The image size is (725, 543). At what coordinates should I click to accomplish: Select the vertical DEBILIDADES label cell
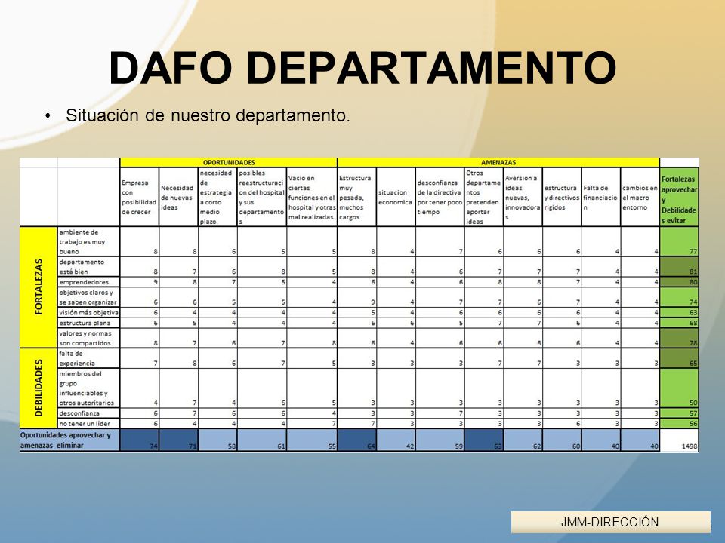click(x=39, y=388)
